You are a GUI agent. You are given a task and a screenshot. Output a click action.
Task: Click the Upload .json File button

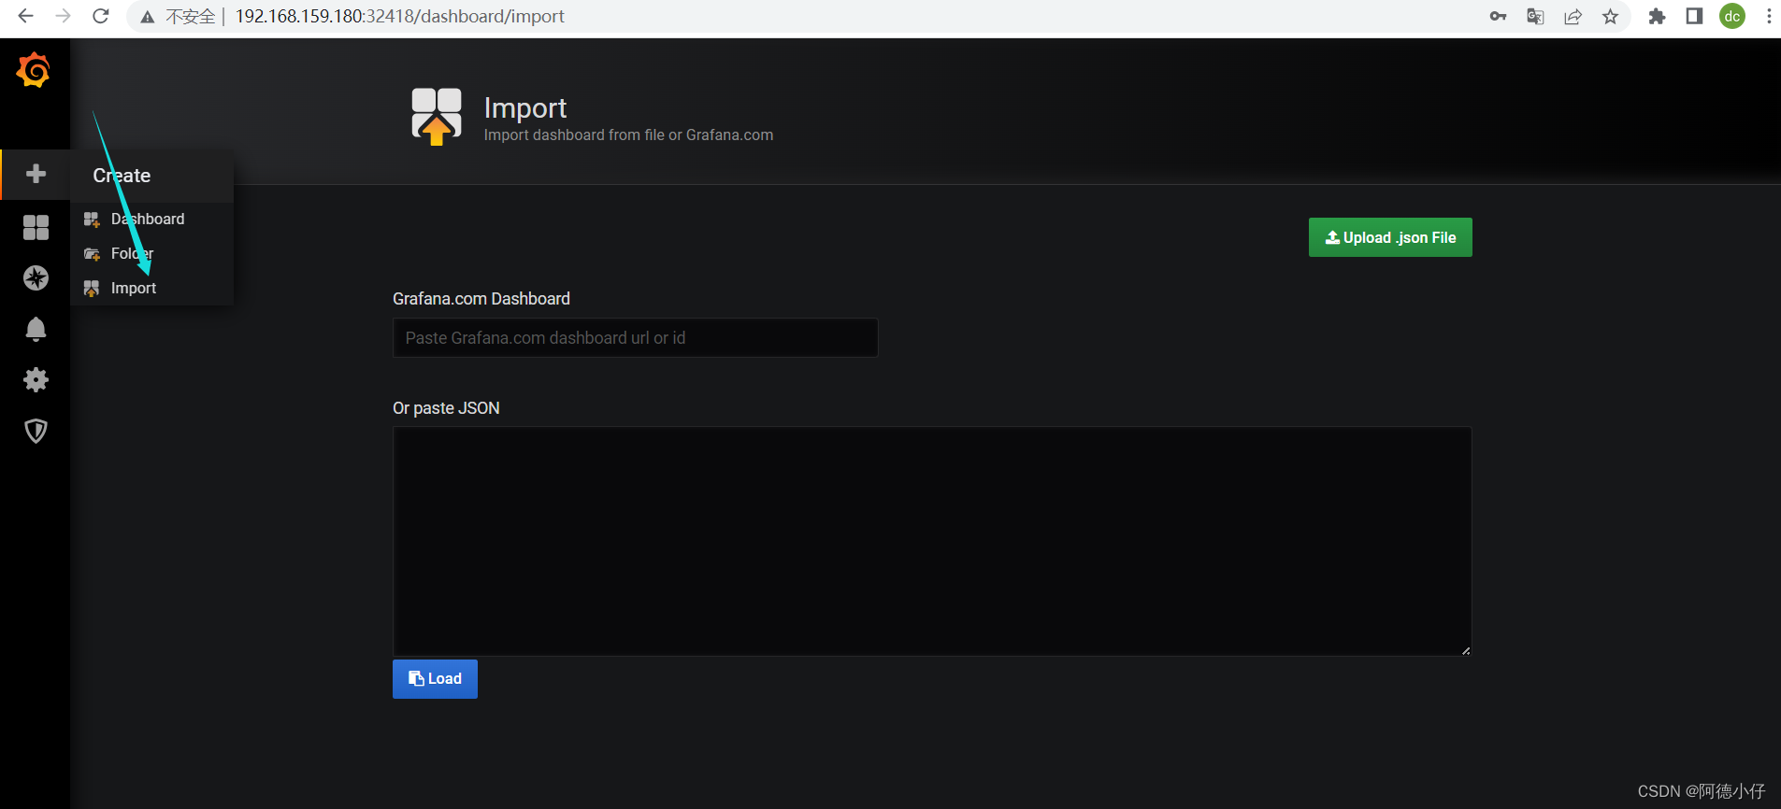(x=1390, y=237)
